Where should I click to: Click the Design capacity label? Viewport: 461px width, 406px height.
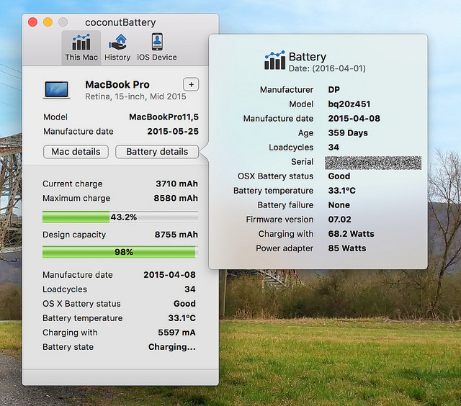[x=74, y=235]
